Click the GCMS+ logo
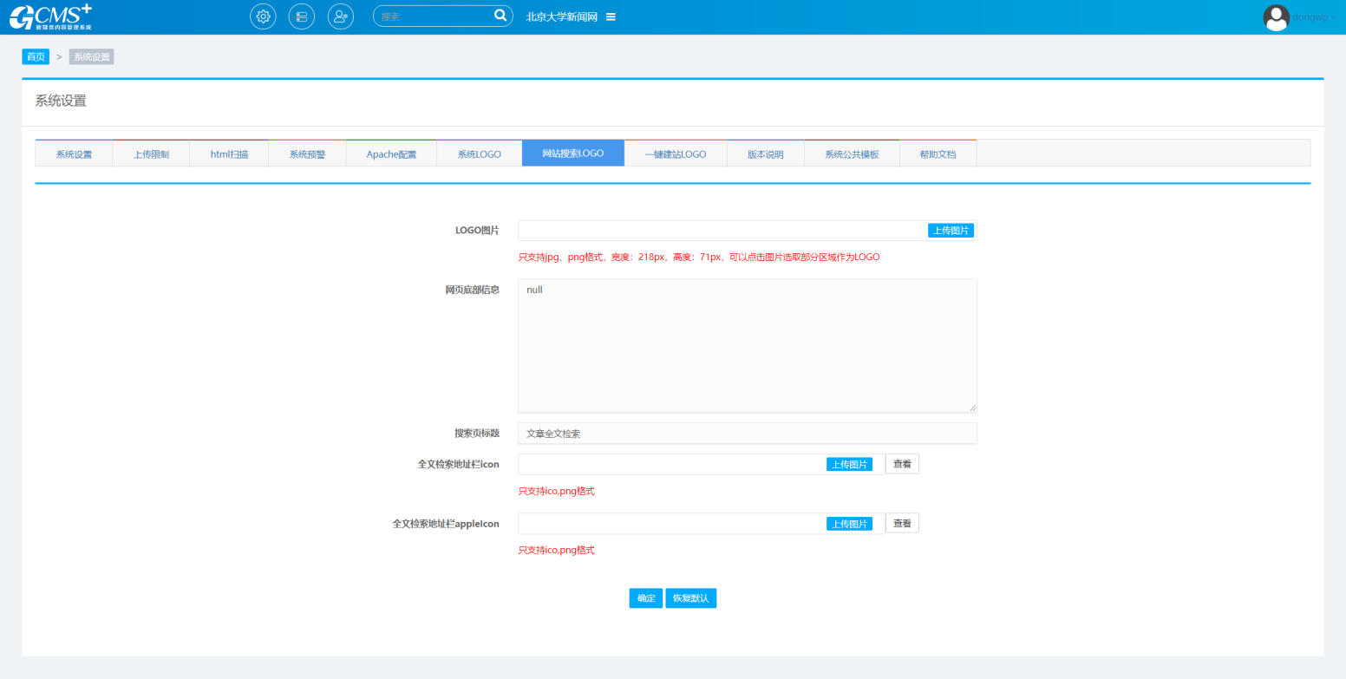Image resolution: width=1346 pixels, height=679 pixels. click(50, 16)
